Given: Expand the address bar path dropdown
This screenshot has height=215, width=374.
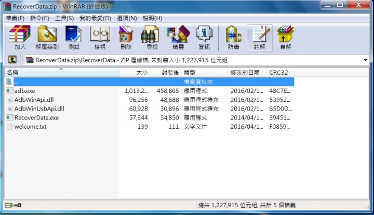Looking at the screenshot, I should click(x=365, y=60).
